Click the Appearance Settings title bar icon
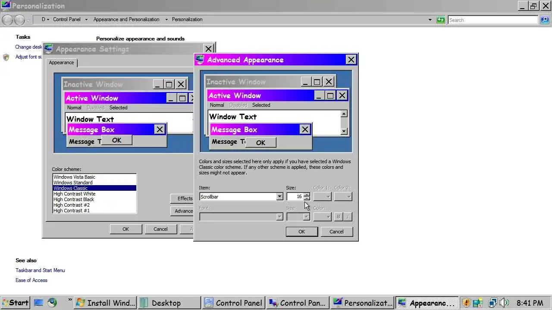Screen dimensions: 552x310 click(x=49, y=49)
